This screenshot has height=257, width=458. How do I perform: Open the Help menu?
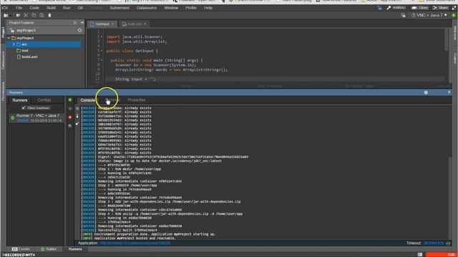pyautogui.click(x=208, y=8)
